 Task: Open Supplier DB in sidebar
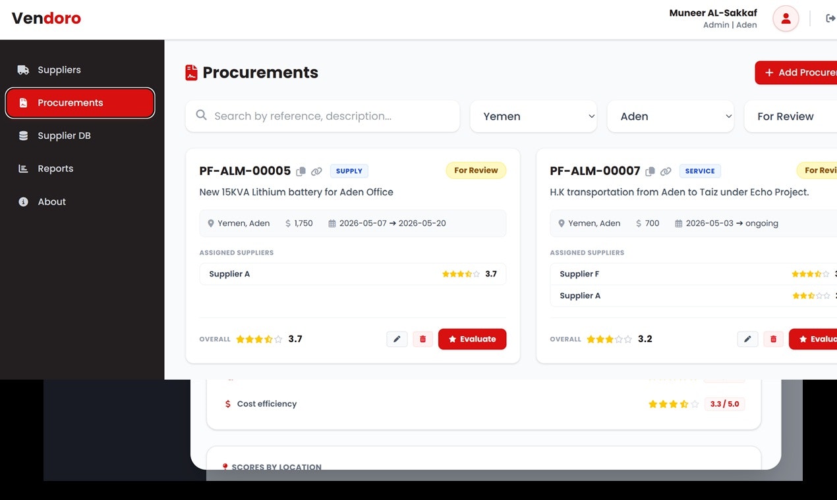point(80,136)
